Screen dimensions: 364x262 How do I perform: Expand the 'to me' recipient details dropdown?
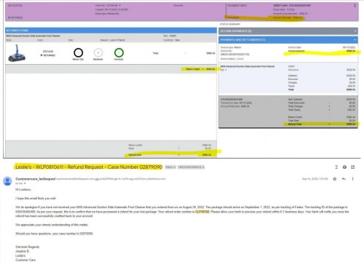click(x=25, y=183)
